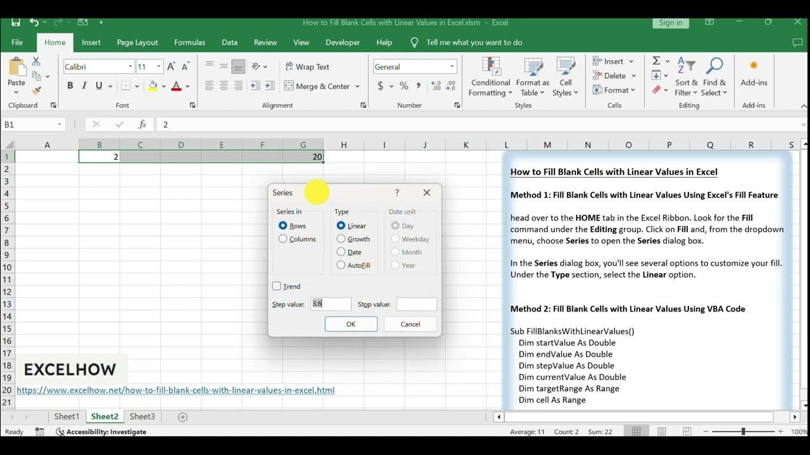Apply Accounting dollar format
810x455 pixels.
[x=380, y=86]
